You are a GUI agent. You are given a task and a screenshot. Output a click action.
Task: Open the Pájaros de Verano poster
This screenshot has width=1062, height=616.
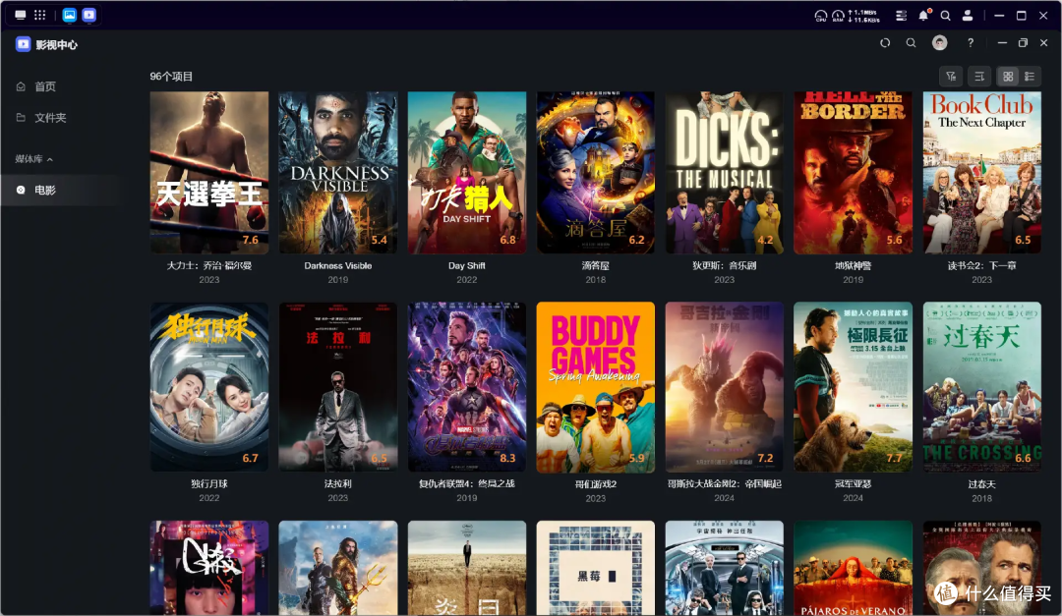(853, 568)
